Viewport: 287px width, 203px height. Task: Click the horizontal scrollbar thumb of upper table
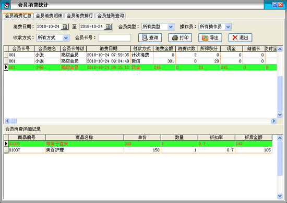click(14, 121)
